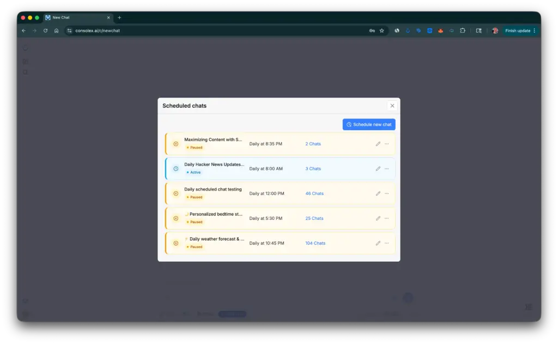This screenshot has width=558, height=344.
Task: Open Chrome's three-dot browser menu
Action: 535,30
